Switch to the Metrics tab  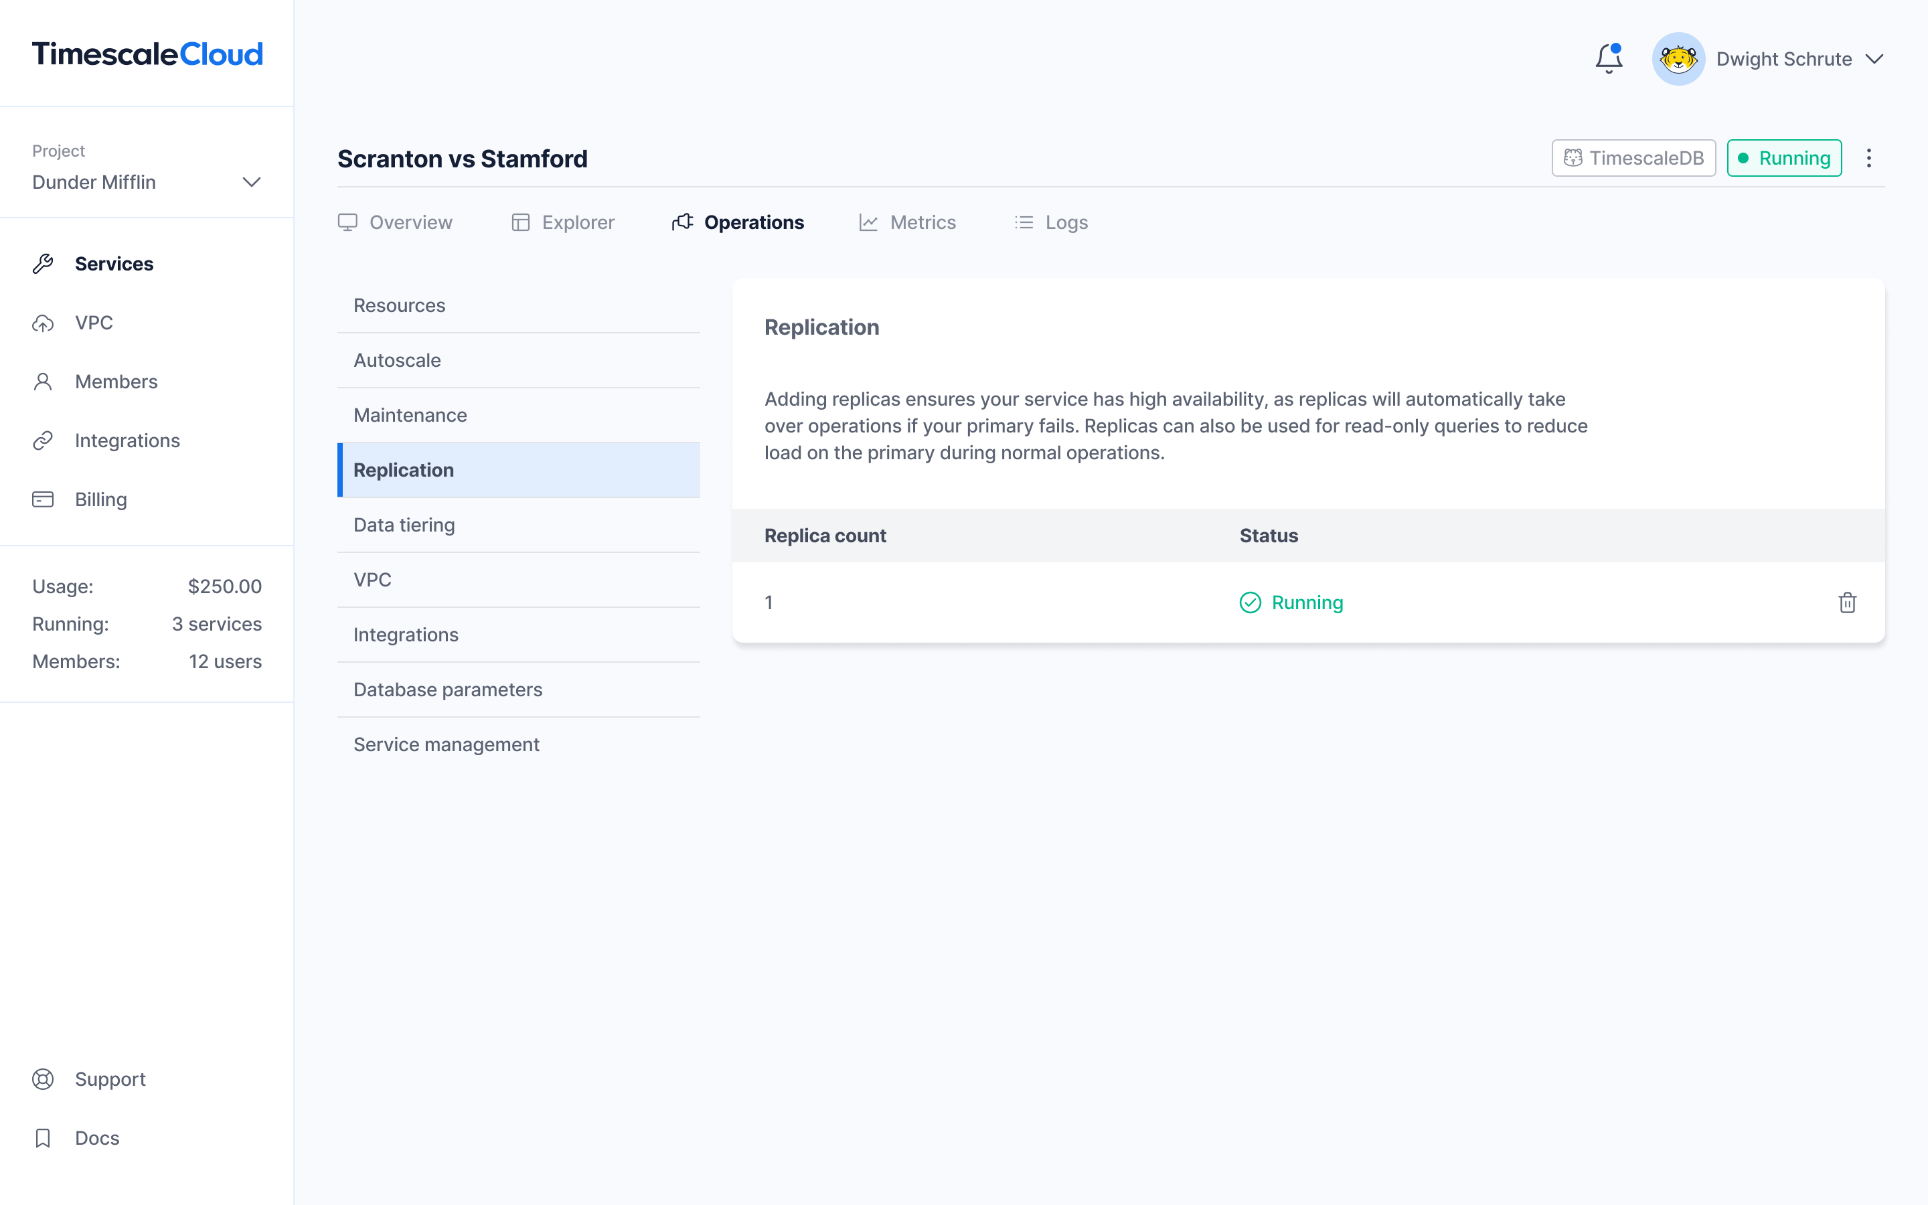coord(908,222)
